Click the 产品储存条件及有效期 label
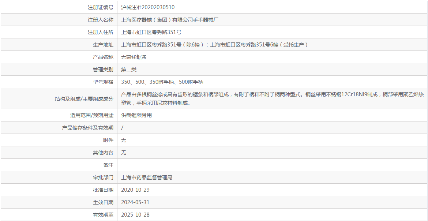The height and width of the screenshot is (221, 428). coord(88,128)
